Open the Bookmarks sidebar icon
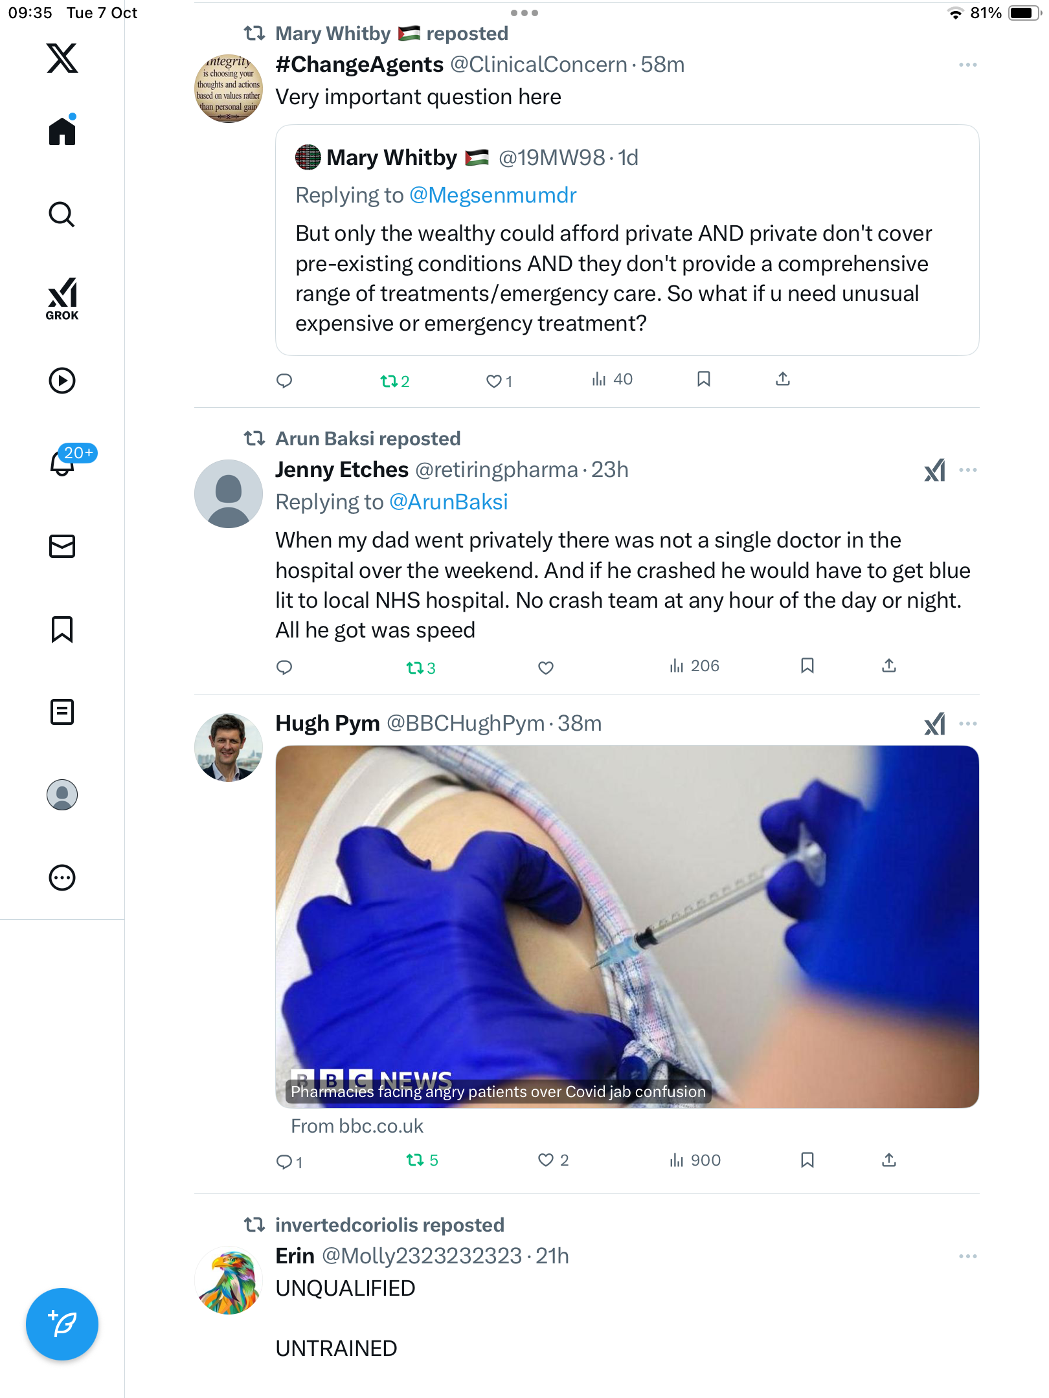 point(62,629)
